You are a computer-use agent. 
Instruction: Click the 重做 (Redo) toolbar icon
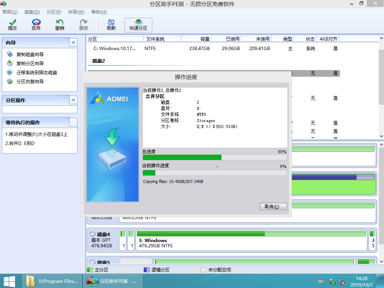pos(83,25)
